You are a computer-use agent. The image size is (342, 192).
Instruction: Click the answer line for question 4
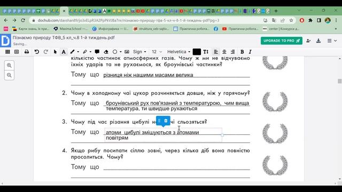[177, 167]
